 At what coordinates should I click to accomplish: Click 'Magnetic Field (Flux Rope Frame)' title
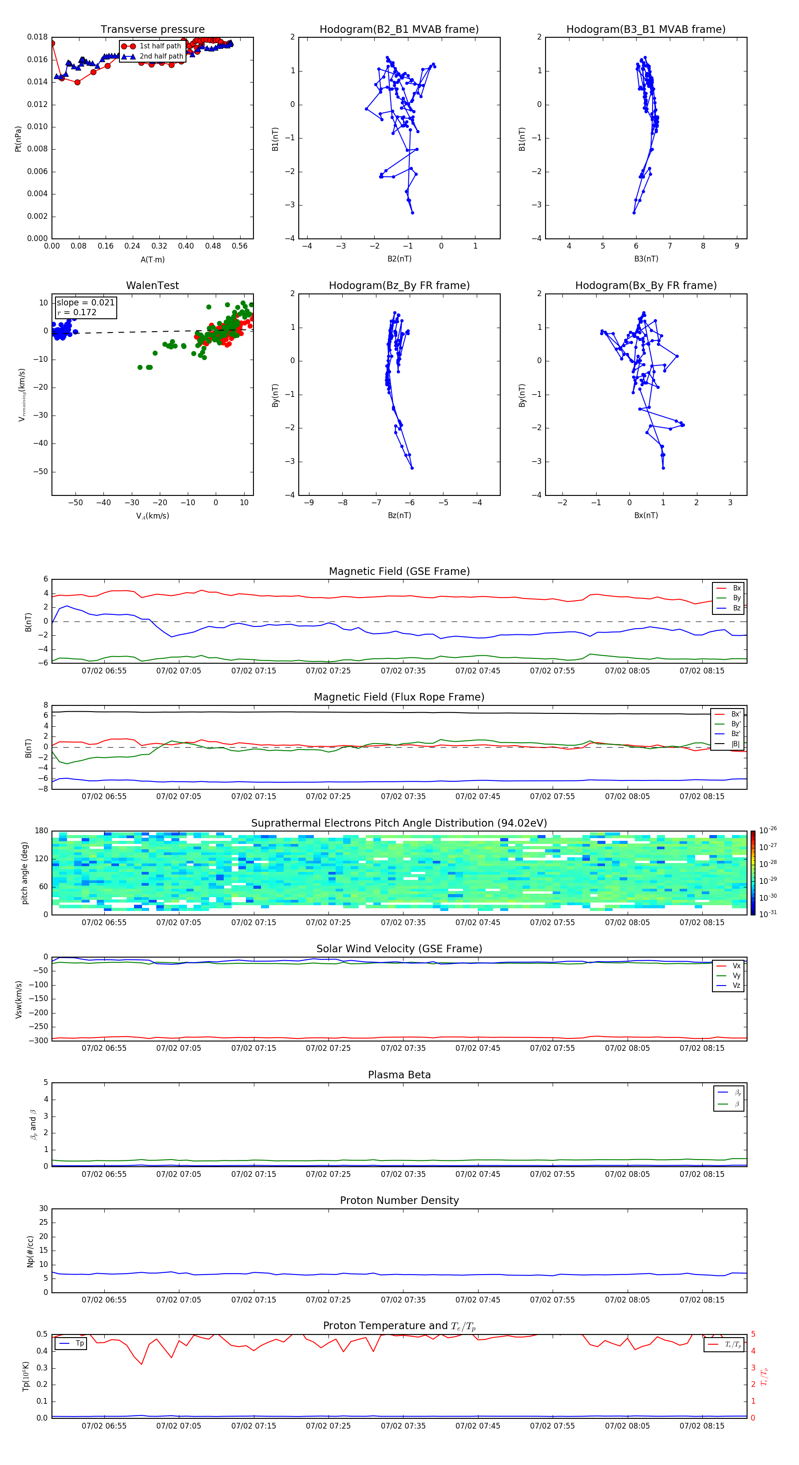(399, 697)
